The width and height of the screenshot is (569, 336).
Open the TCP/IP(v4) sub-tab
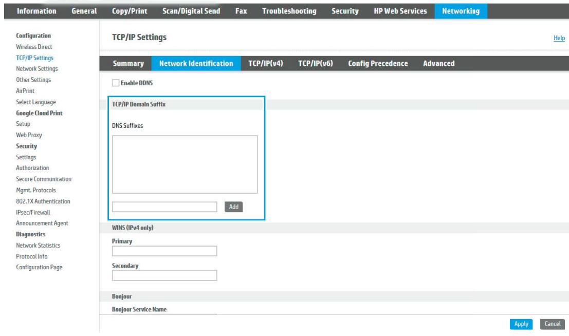pos(266,64)
